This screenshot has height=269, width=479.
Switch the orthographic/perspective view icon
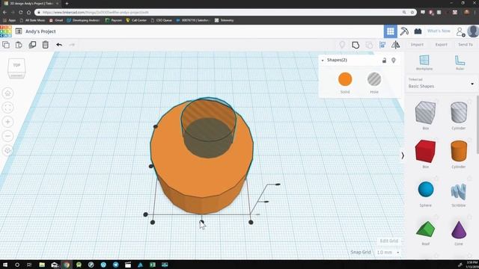pos(8,150)
